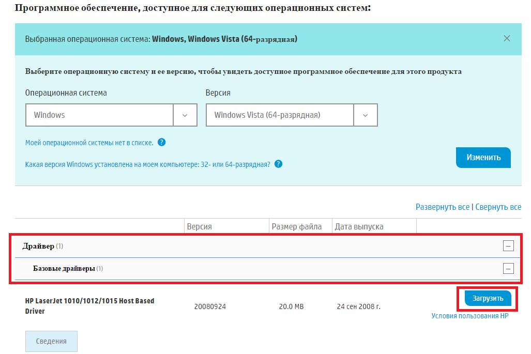Viewport: 531px width, 354px height.
Task: Open the Какая версия Windows установлена link
Action: tap(147, 164)
